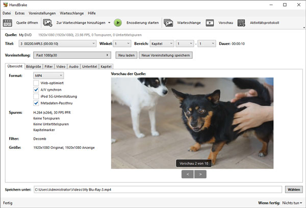Switch to the Bildgröße tab
Image resolution: width=306 pixels, height=208 pixels.
point(33,67)
